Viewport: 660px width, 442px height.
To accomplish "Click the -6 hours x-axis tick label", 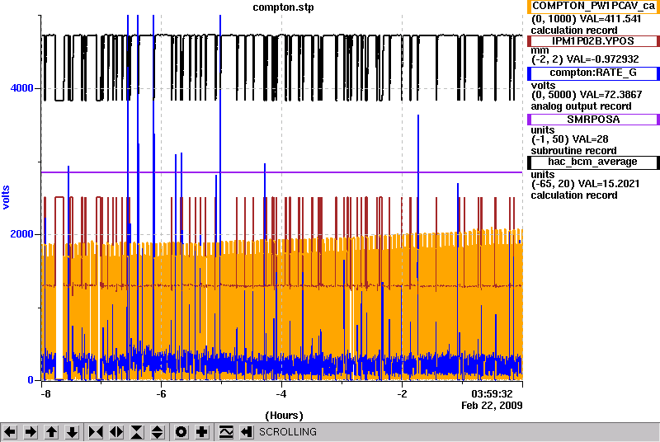I will click(161, 394).
